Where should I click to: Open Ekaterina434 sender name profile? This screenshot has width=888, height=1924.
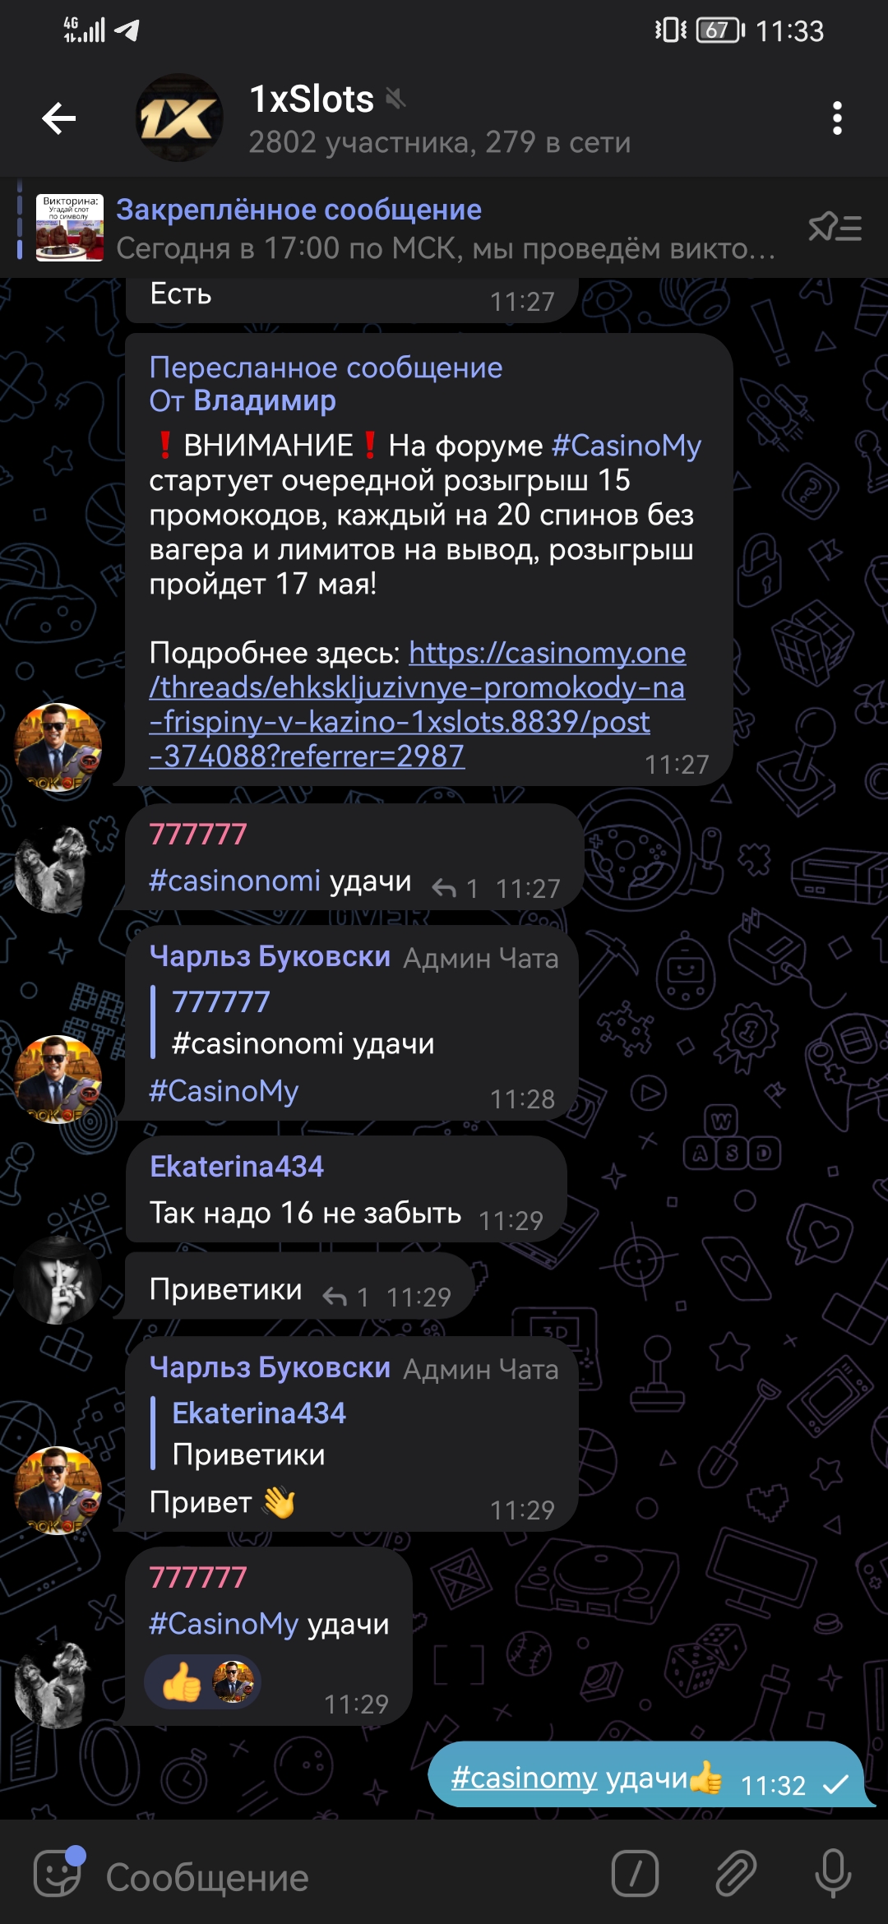pyautogui.click(x=237, y=1166)
